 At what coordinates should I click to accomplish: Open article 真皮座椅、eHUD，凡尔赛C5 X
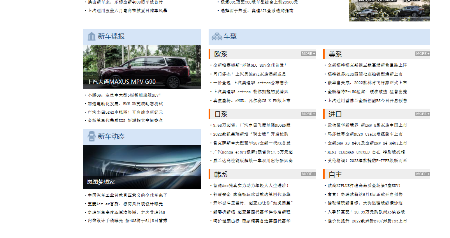[x=252, y=101]
